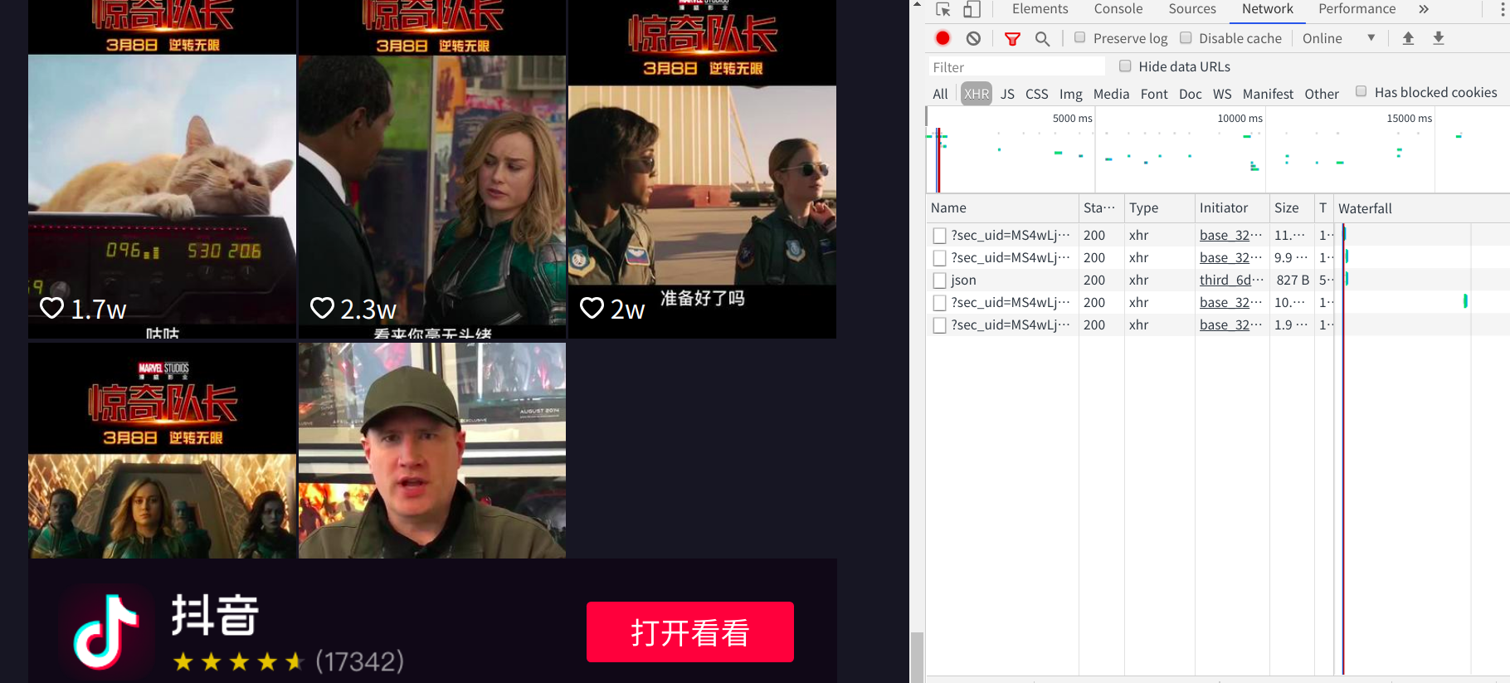The height and width of the screenshot is (683, 1510).
Task: Open the Online throttling dropdown
Action: [1338, 38]
